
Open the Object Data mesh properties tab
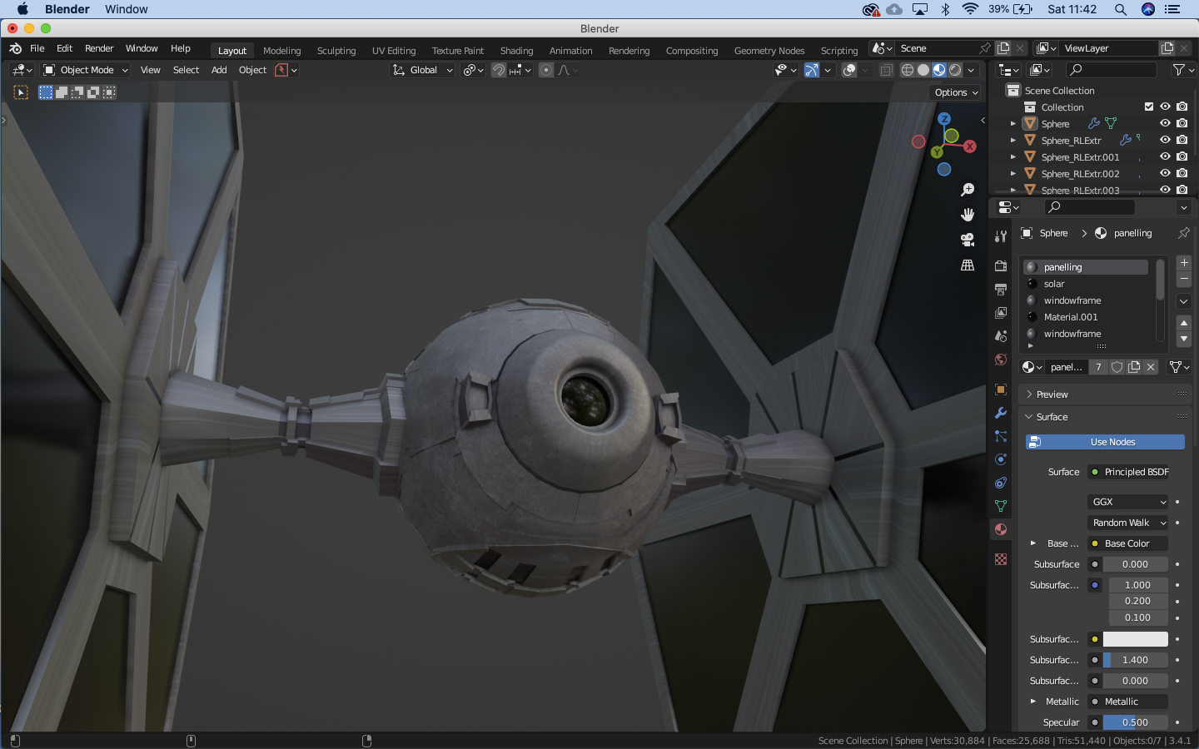[1001, 506]
